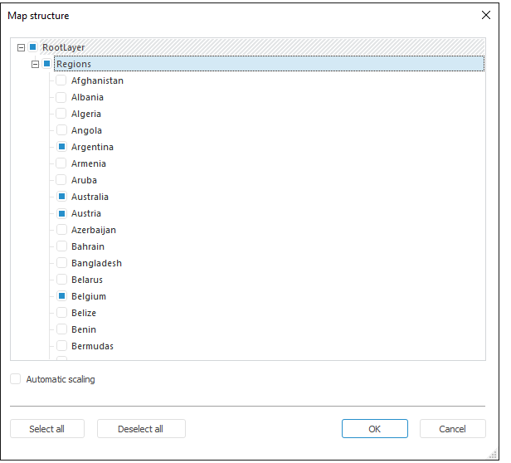
Task: Select the Albania tree item
Action: 87,97
